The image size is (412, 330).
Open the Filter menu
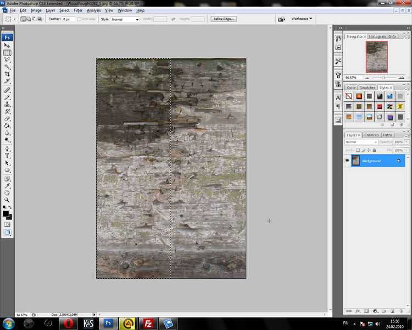coord(78,10)
